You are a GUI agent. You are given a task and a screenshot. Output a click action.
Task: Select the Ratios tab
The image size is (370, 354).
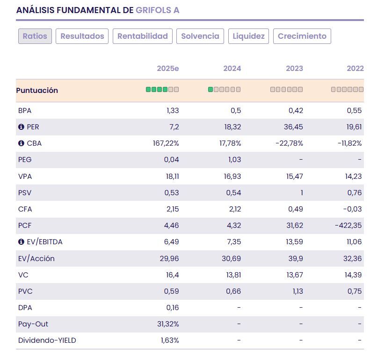coord(35,36)
